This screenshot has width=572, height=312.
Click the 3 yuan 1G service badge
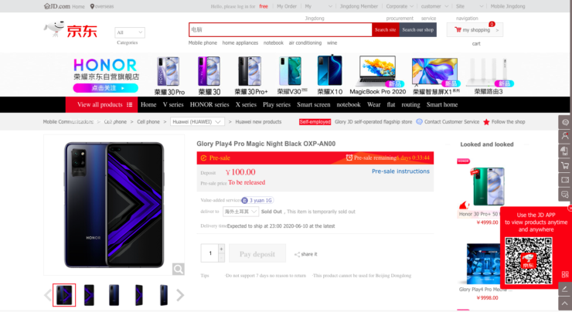pyautogui.click(x=257, y=201)
